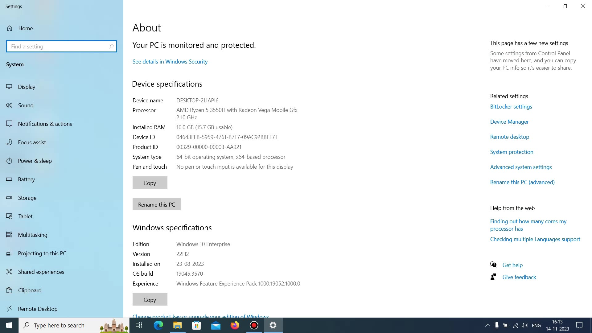592x333 pixels.
Task: Open BitLocker settings link
Action: [x=511, y=106]
